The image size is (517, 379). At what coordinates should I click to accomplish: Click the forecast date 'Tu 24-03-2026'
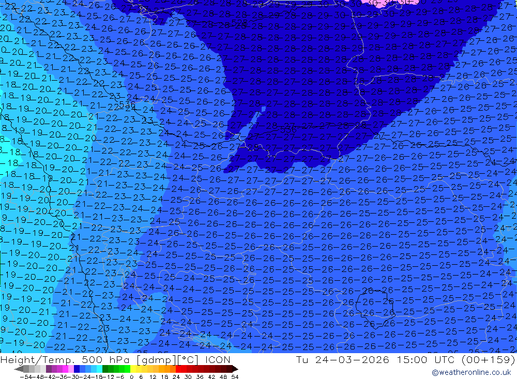342,359
